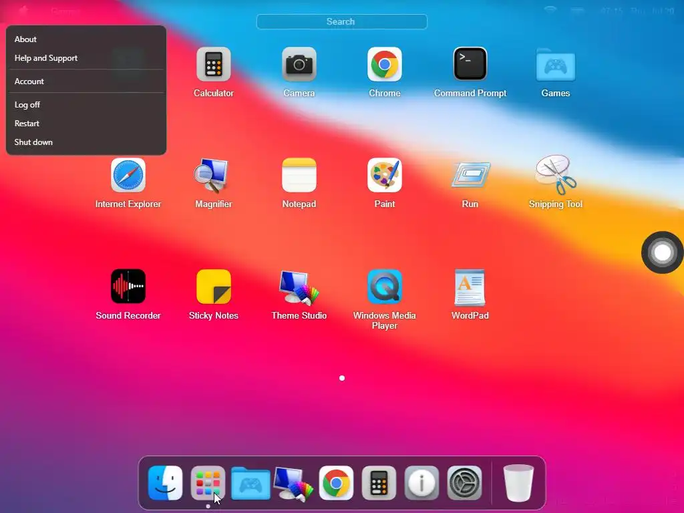
Task: Launch Internet Explorer
Action: (x=128, y=175)
